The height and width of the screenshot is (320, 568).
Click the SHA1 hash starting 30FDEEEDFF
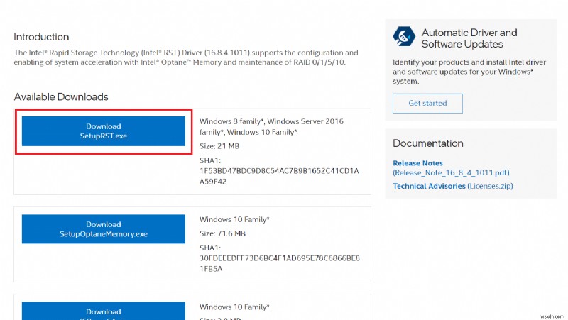click(x=280, y=263)
